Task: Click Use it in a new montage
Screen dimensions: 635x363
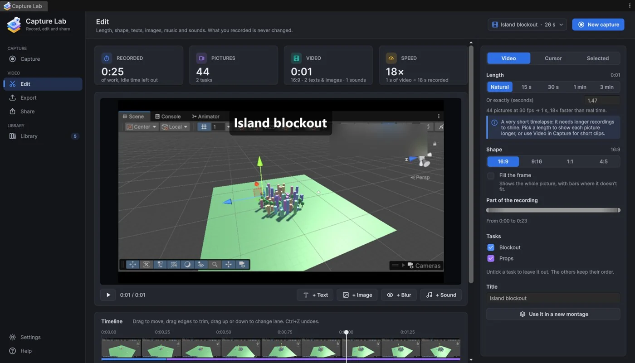Action: point(553,314)
